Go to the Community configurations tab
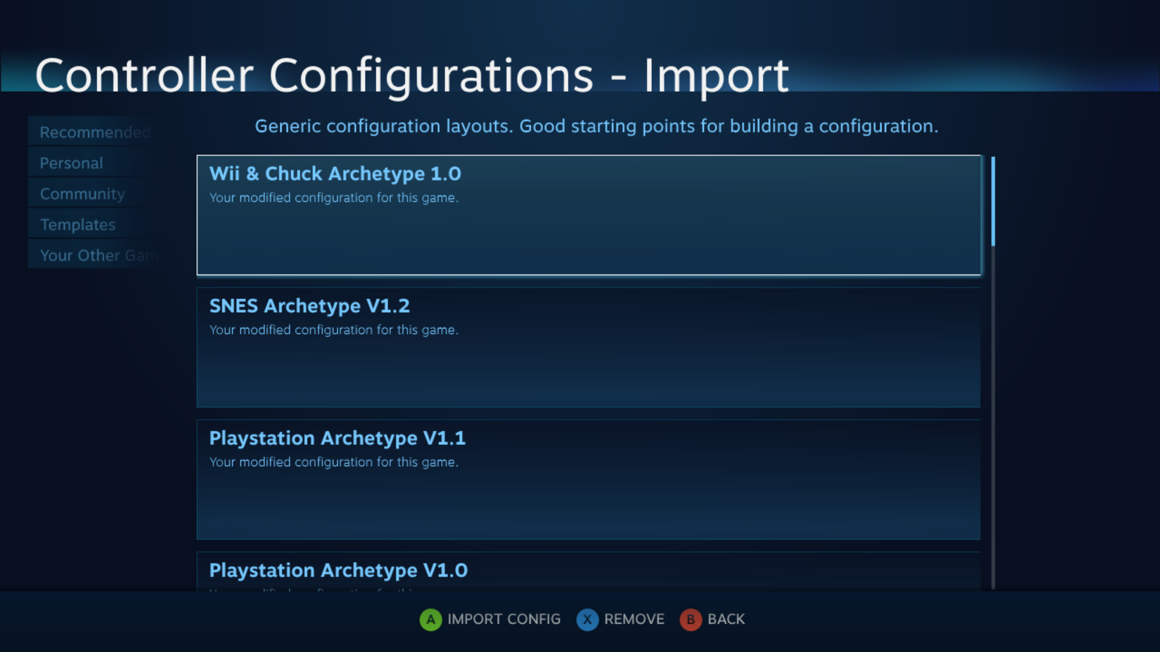Viewport: 1160px width, 652px height. coord(82,194)
